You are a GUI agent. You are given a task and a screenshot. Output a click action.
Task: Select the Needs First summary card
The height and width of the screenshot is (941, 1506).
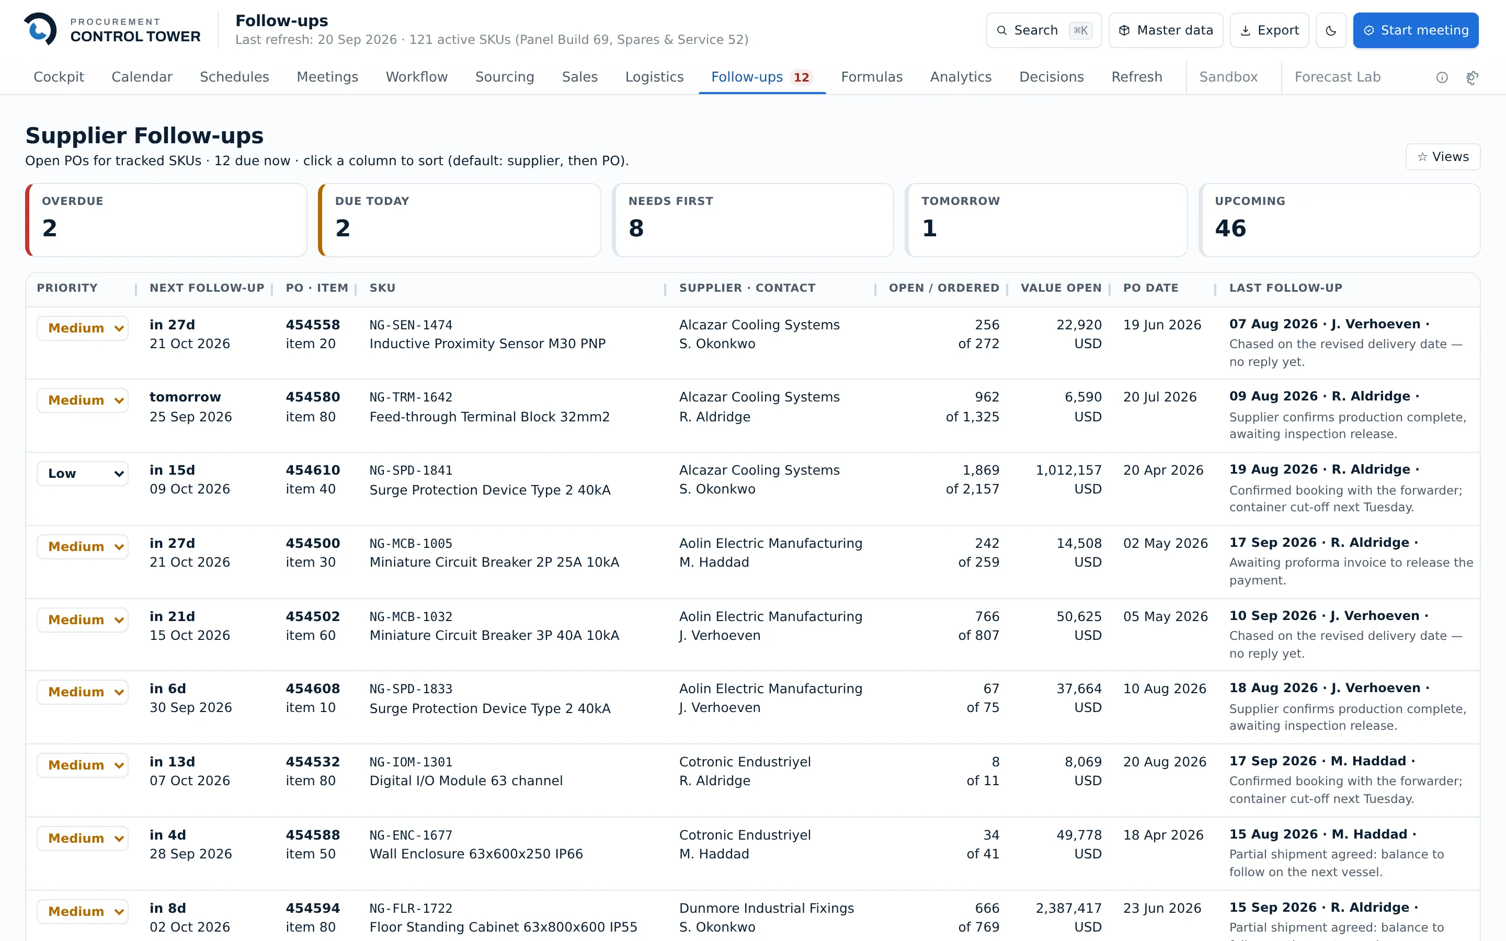tap(753, 220)
